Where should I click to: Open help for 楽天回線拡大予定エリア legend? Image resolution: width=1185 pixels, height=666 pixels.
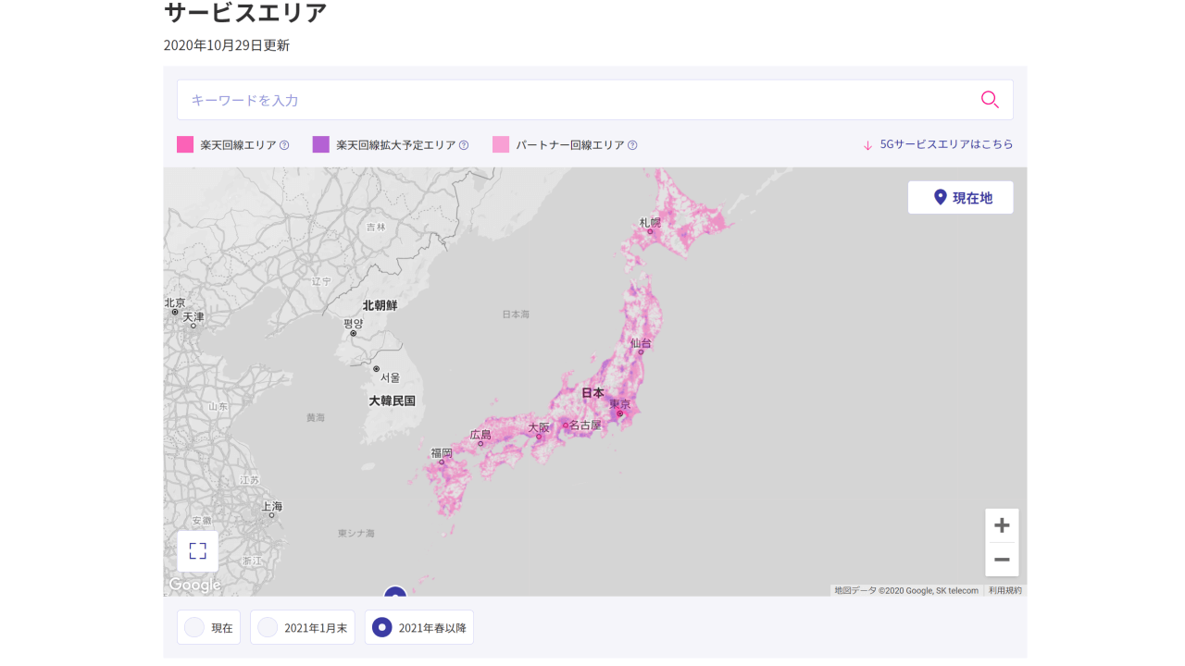coord(464,145)
